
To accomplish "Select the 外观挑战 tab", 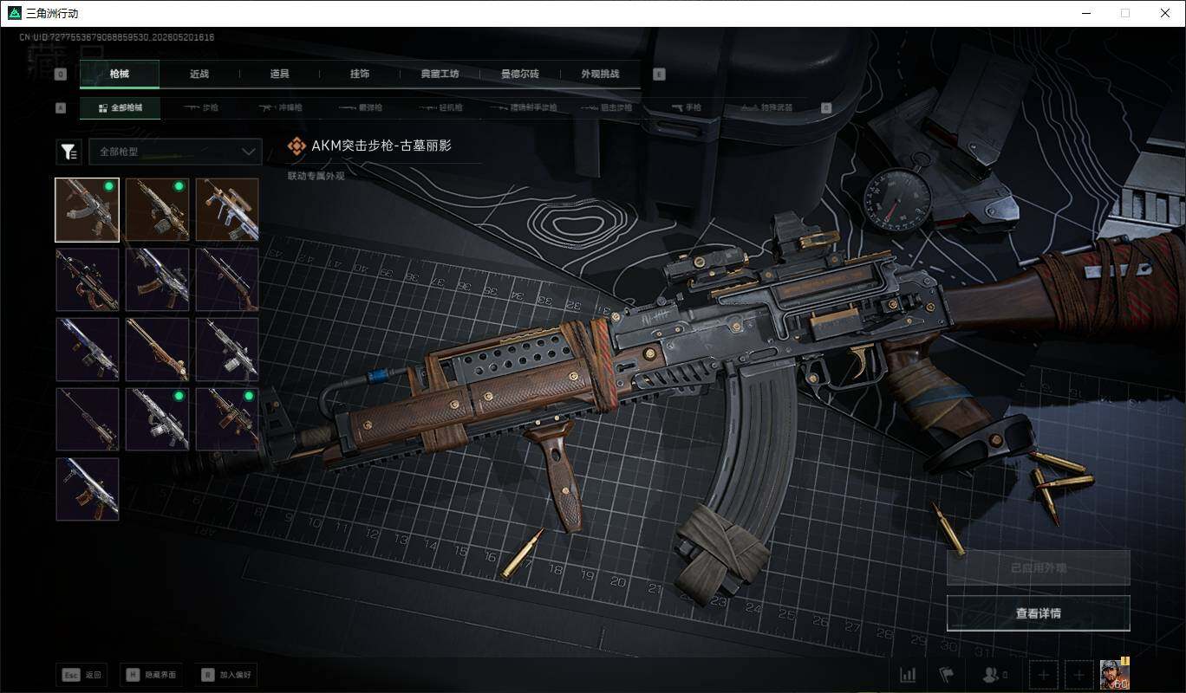I will 600,74.
